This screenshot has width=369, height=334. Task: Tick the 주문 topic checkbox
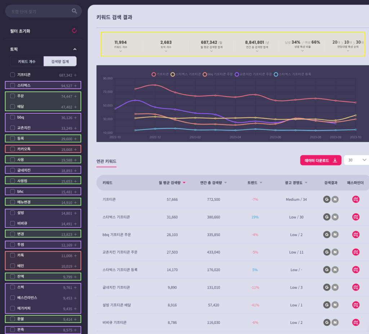tap(13, 96)
